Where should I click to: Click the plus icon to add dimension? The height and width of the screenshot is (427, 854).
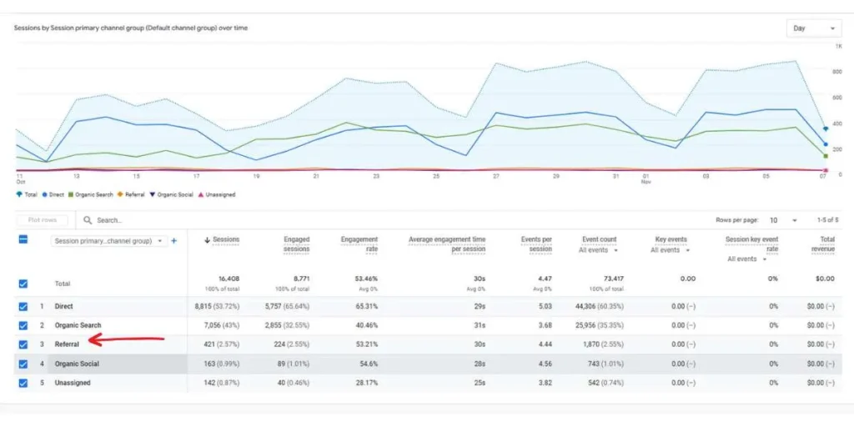[174, 241]
